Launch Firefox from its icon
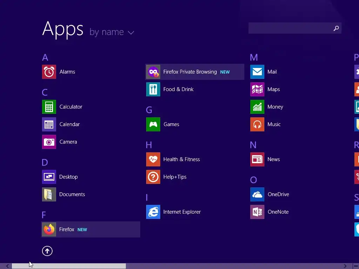The image size is (359, 269). (x=49, y=229)
